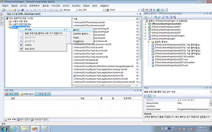Image resolution: width=212 pixels, height=132 pixels.
Task: Click the Delete X icon in context menu
Action: tap(21, 45)
